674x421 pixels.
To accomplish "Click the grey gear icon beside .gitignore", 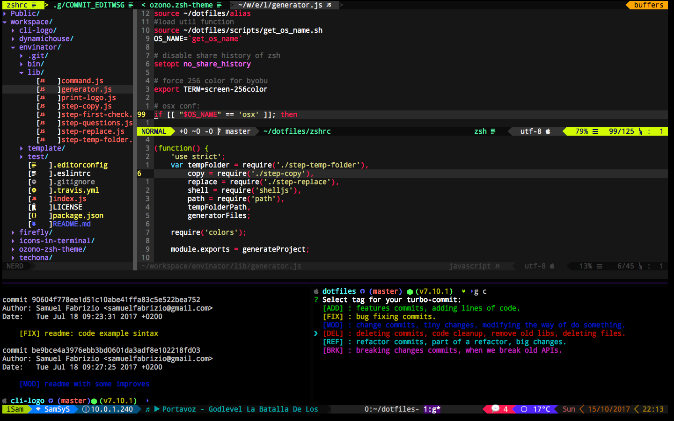I will [34, 182].
